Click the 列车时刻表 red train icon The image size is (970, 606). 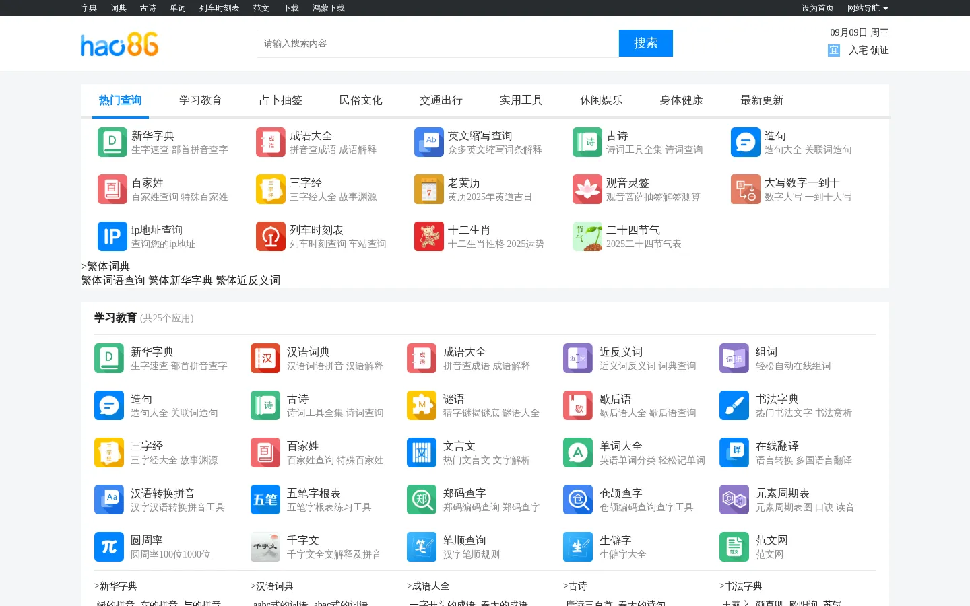pyautogui.click(x=271, y=236)
